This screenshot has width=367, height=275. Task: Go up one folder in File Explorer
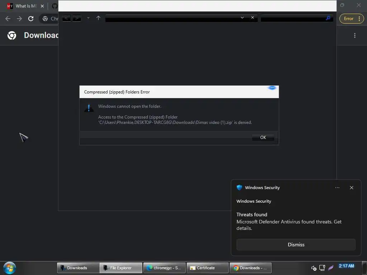98,18
